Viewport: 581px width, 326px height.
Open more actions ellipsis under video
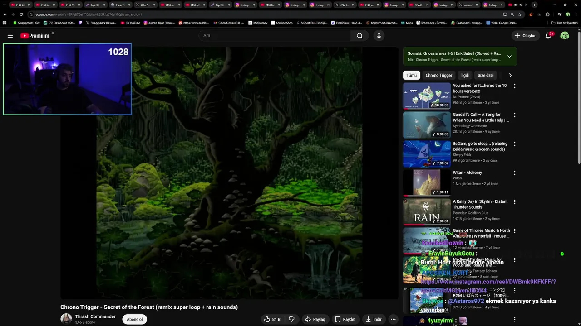pos(393,319)
